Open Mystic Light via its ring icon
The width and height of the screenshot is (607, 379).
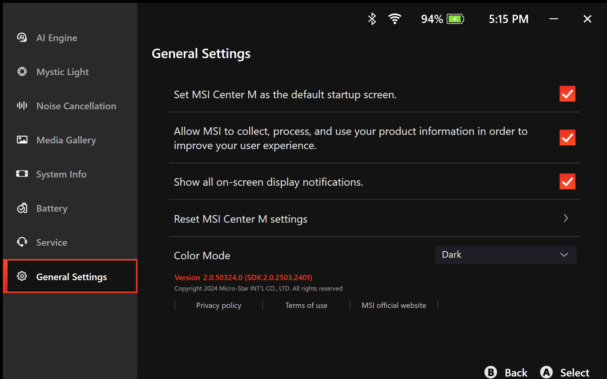[22, 72]
